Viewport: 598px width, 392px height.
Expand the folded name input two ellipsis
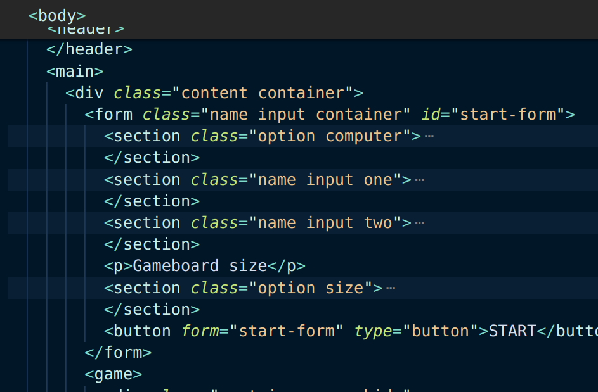(x=420, y=223)
